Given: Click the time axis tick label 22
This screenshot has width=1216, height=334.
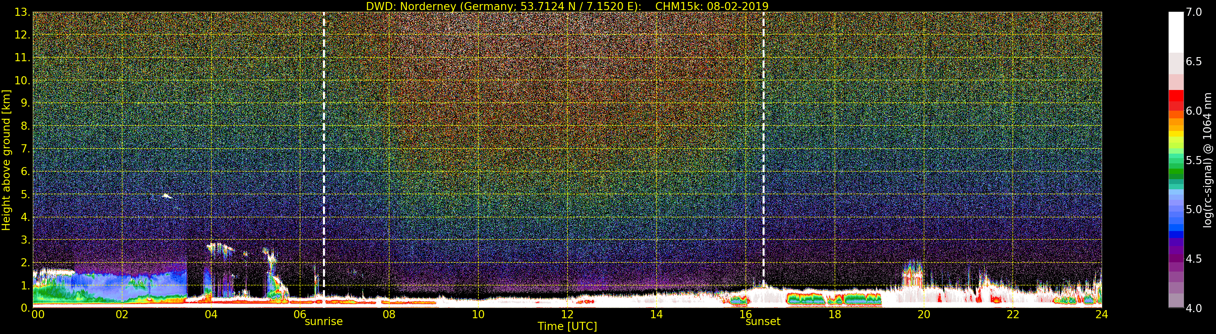Looking at the screenshot, I should tap(1013, 315).
